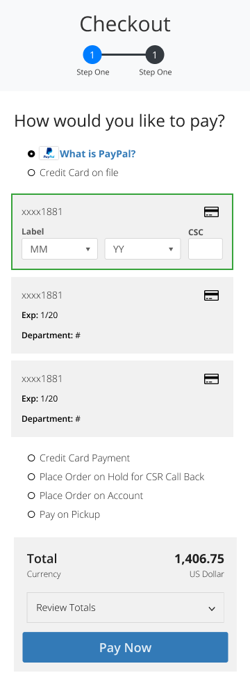Select the second saved card expiring 1/20
Screen dimensions: 250x689
[x=122, y=315]
